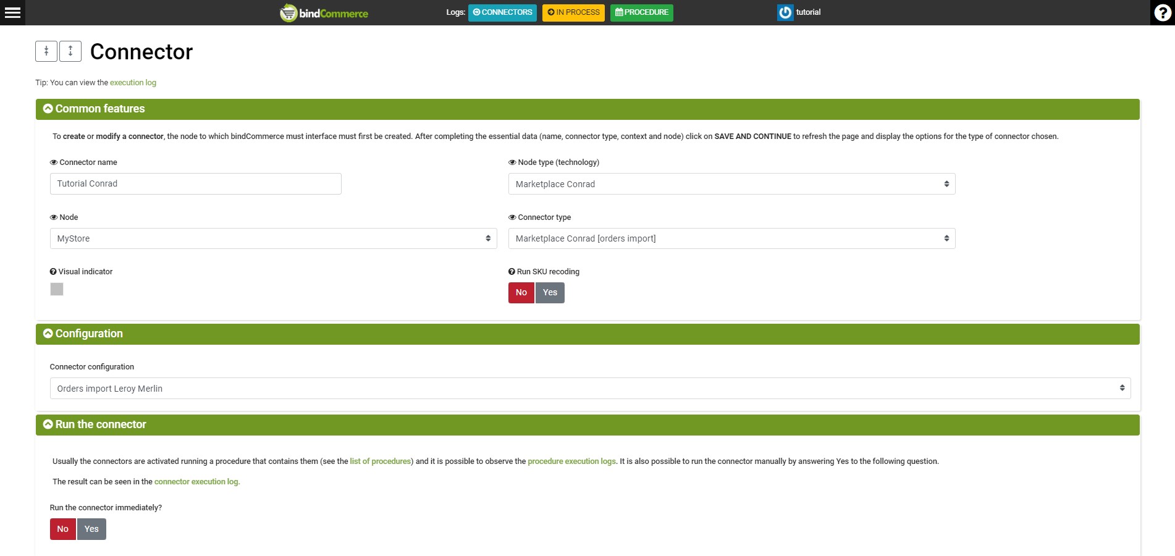Screen dimensions: 1175x556
Task: Set Run SKU recoding to No
Action: coord(521,293)
